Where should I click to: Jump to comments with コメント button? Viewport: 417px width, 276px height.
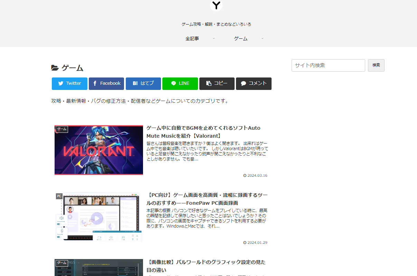click(254, 83)
